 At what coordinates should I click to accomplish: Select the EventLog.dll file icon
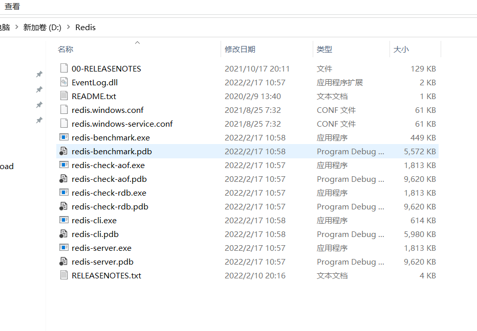point(64,82)
